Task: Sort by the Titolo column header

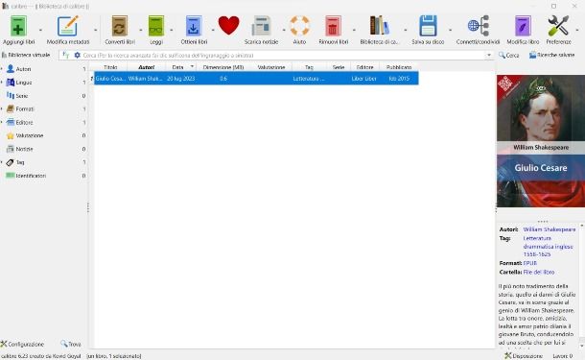Action: (110, 67)
